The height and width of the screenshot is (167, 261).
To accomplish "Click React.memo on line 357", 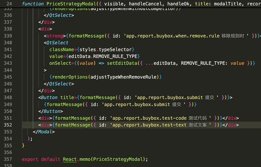I will [77, 159].
